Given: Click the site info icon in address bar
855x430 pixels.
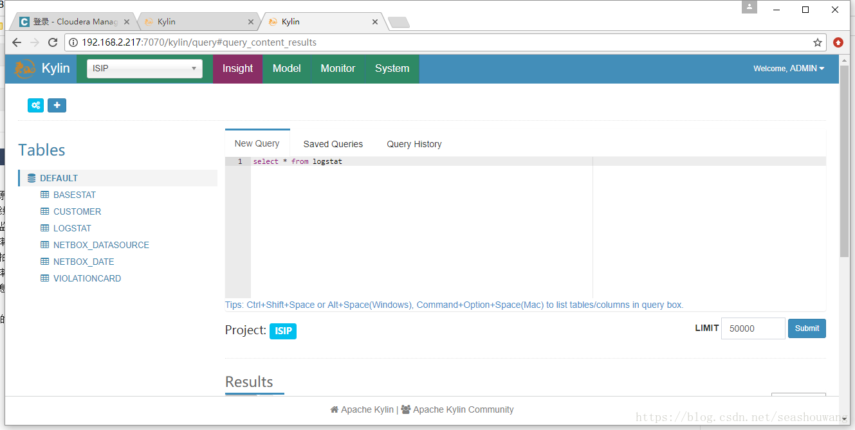Looking at the screenshot, I should pyautogui.click(x=73, y=42).
